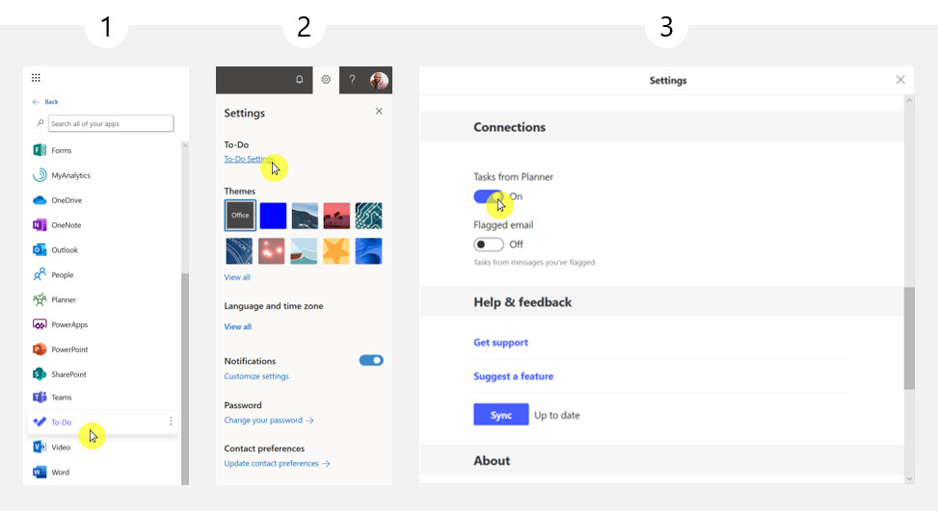Click the settings gear icon
The image size is (938, 511).
(x=326, y=80)
